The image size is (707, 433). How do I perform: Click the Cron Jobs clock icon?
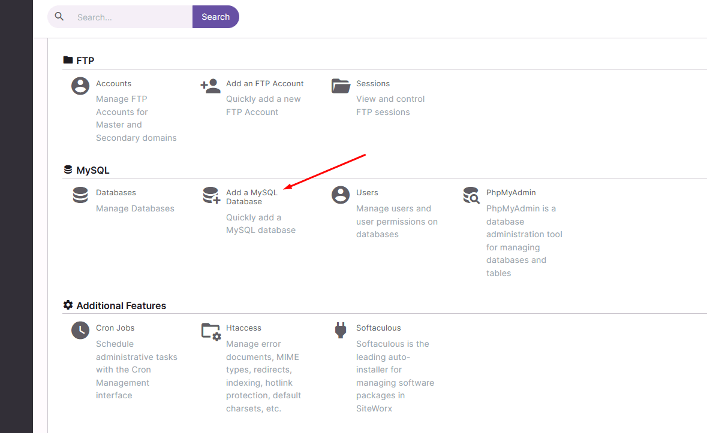[80, 331]
